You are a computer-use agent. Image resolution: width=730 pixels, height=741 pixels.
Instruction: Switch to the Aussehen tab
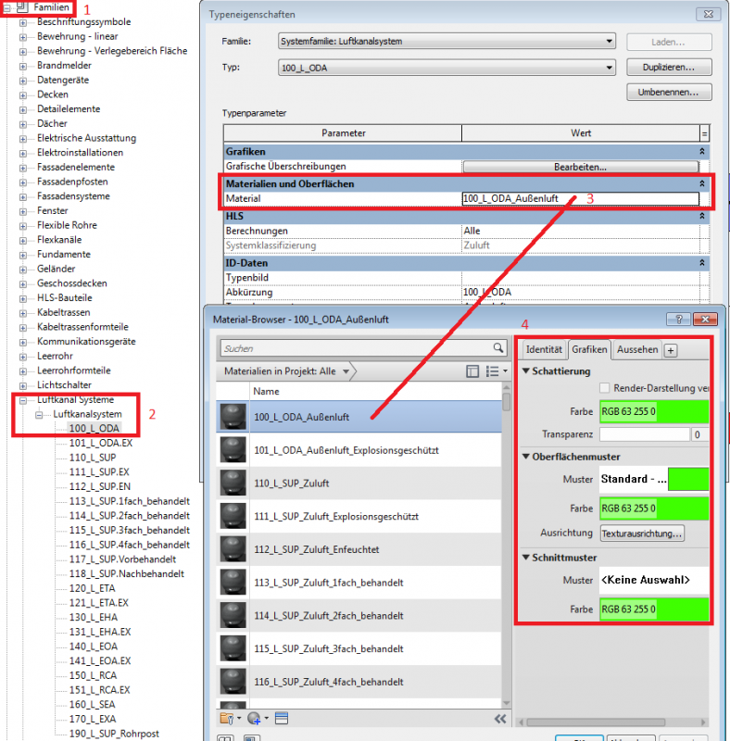tap(637, 350)
